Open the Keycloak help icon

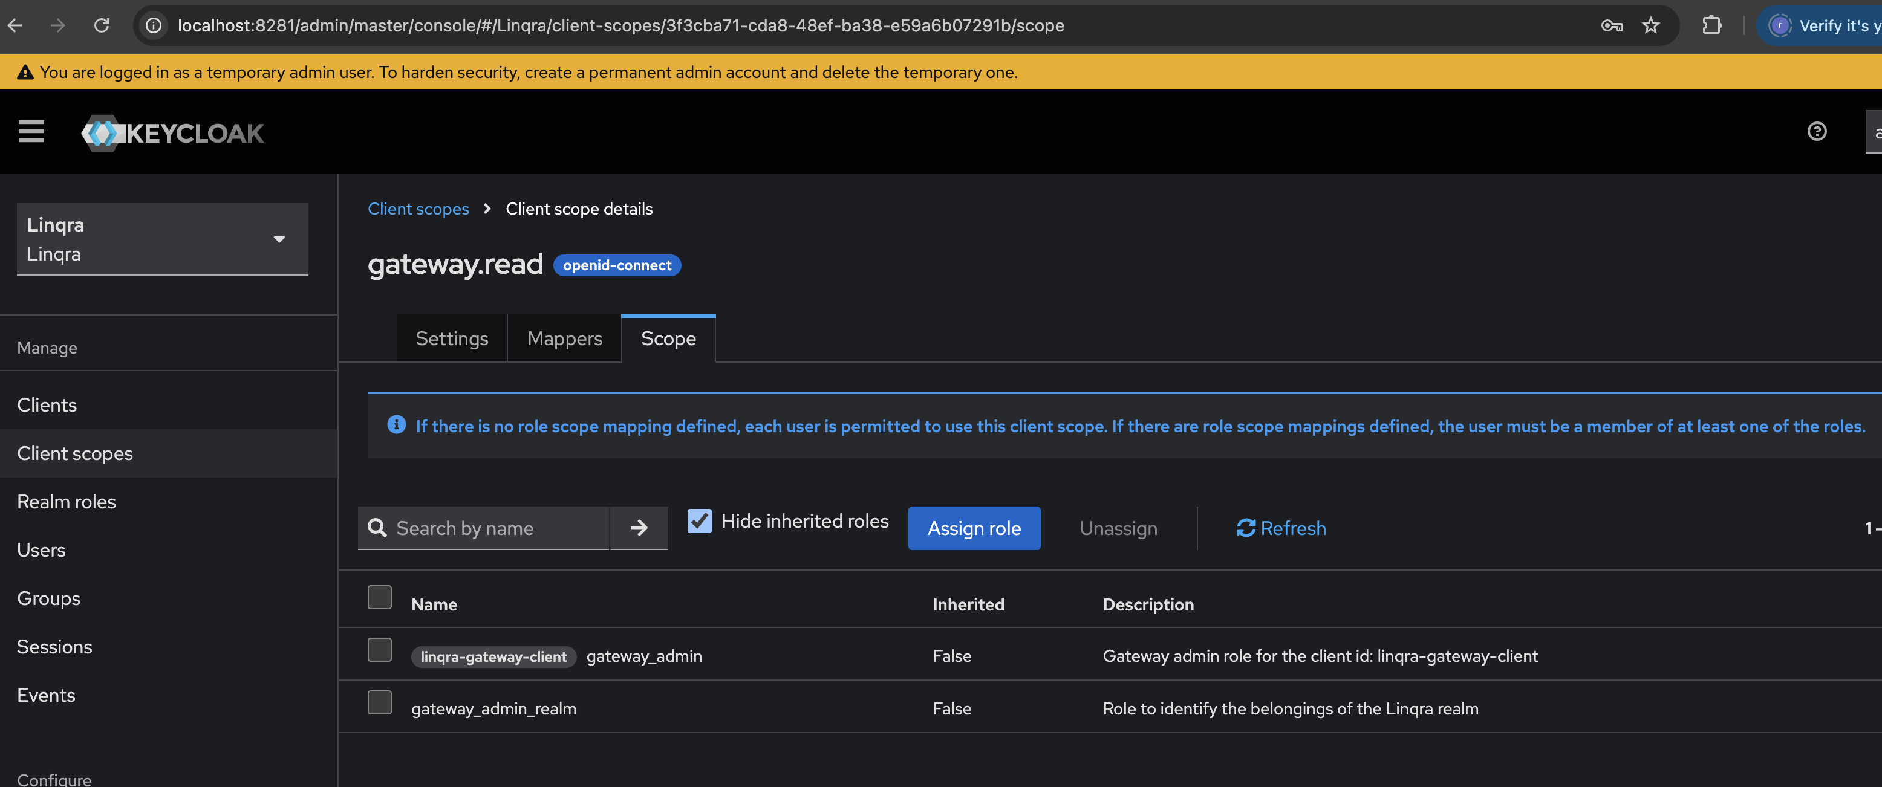tap(1817, 131)
